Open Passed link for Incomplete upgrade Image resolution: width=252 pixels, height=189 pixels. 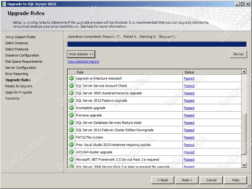click(x=189, y=108)
